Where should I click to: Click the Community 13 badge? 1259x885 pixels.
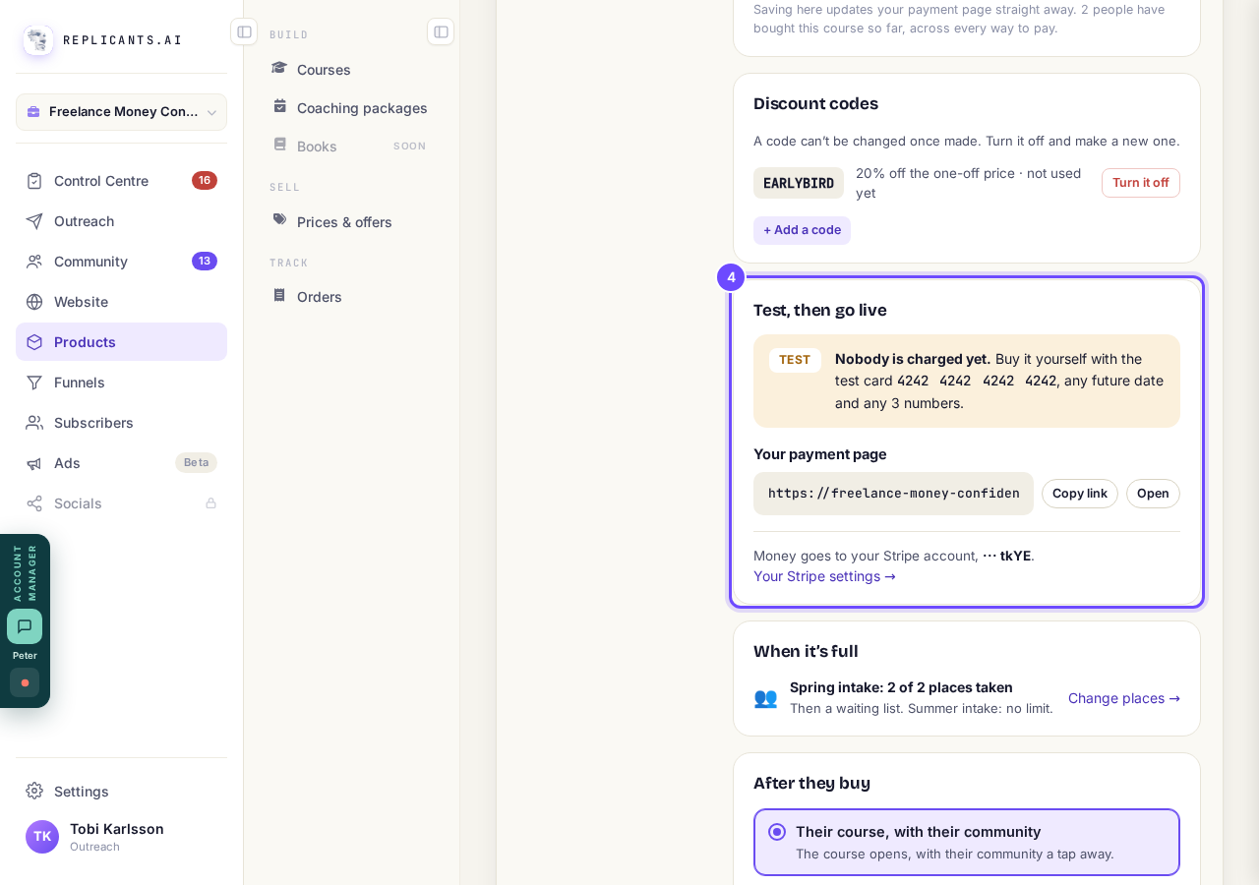205,262
